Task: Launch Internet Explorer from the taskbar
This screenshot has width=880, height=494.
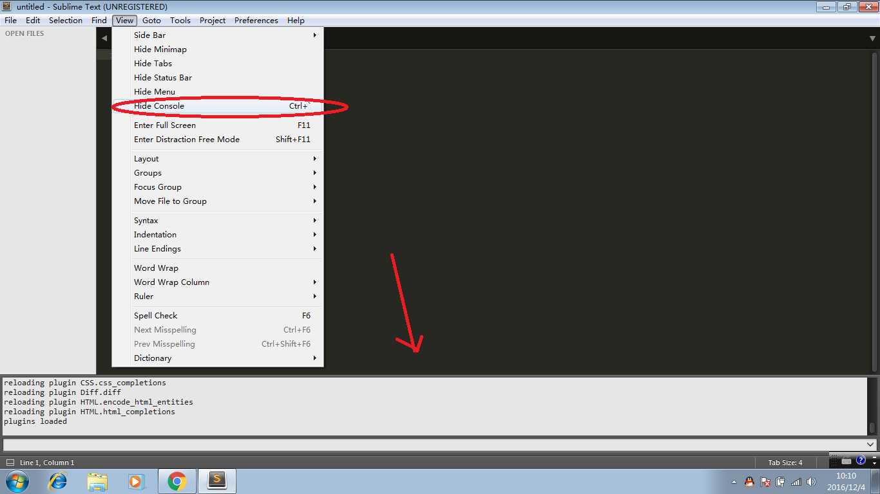Action: [x=58, y=481]
